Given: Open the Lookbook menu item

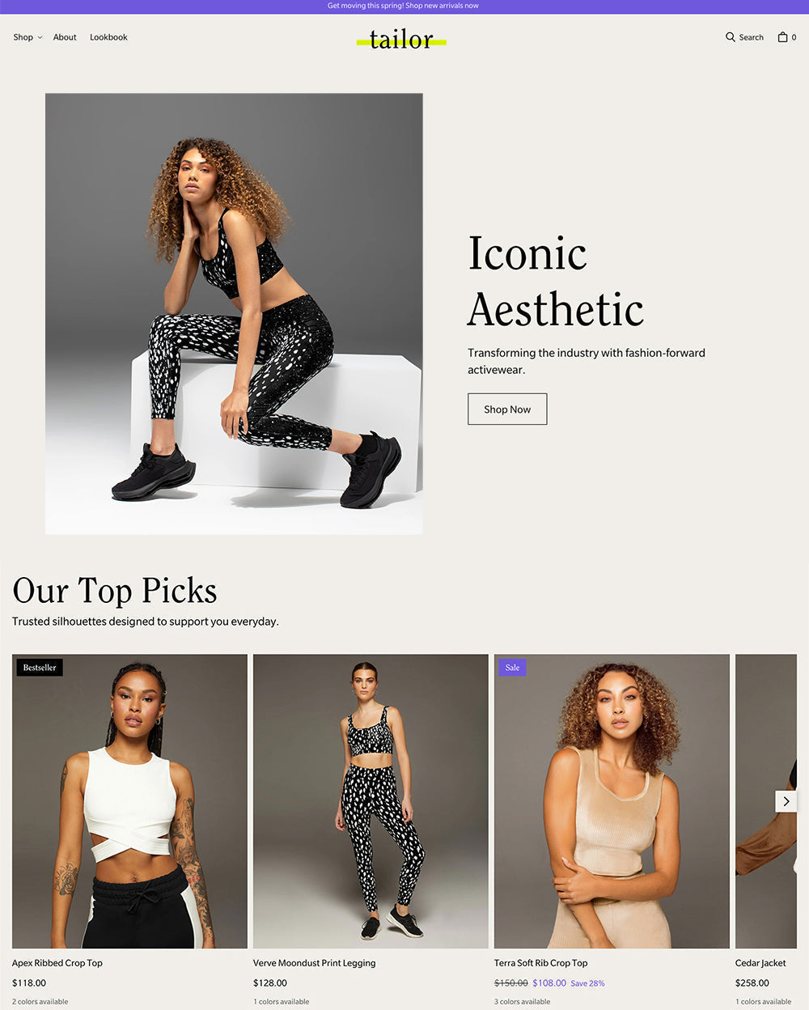Looking at the screenshot, I should click(108, 37).
